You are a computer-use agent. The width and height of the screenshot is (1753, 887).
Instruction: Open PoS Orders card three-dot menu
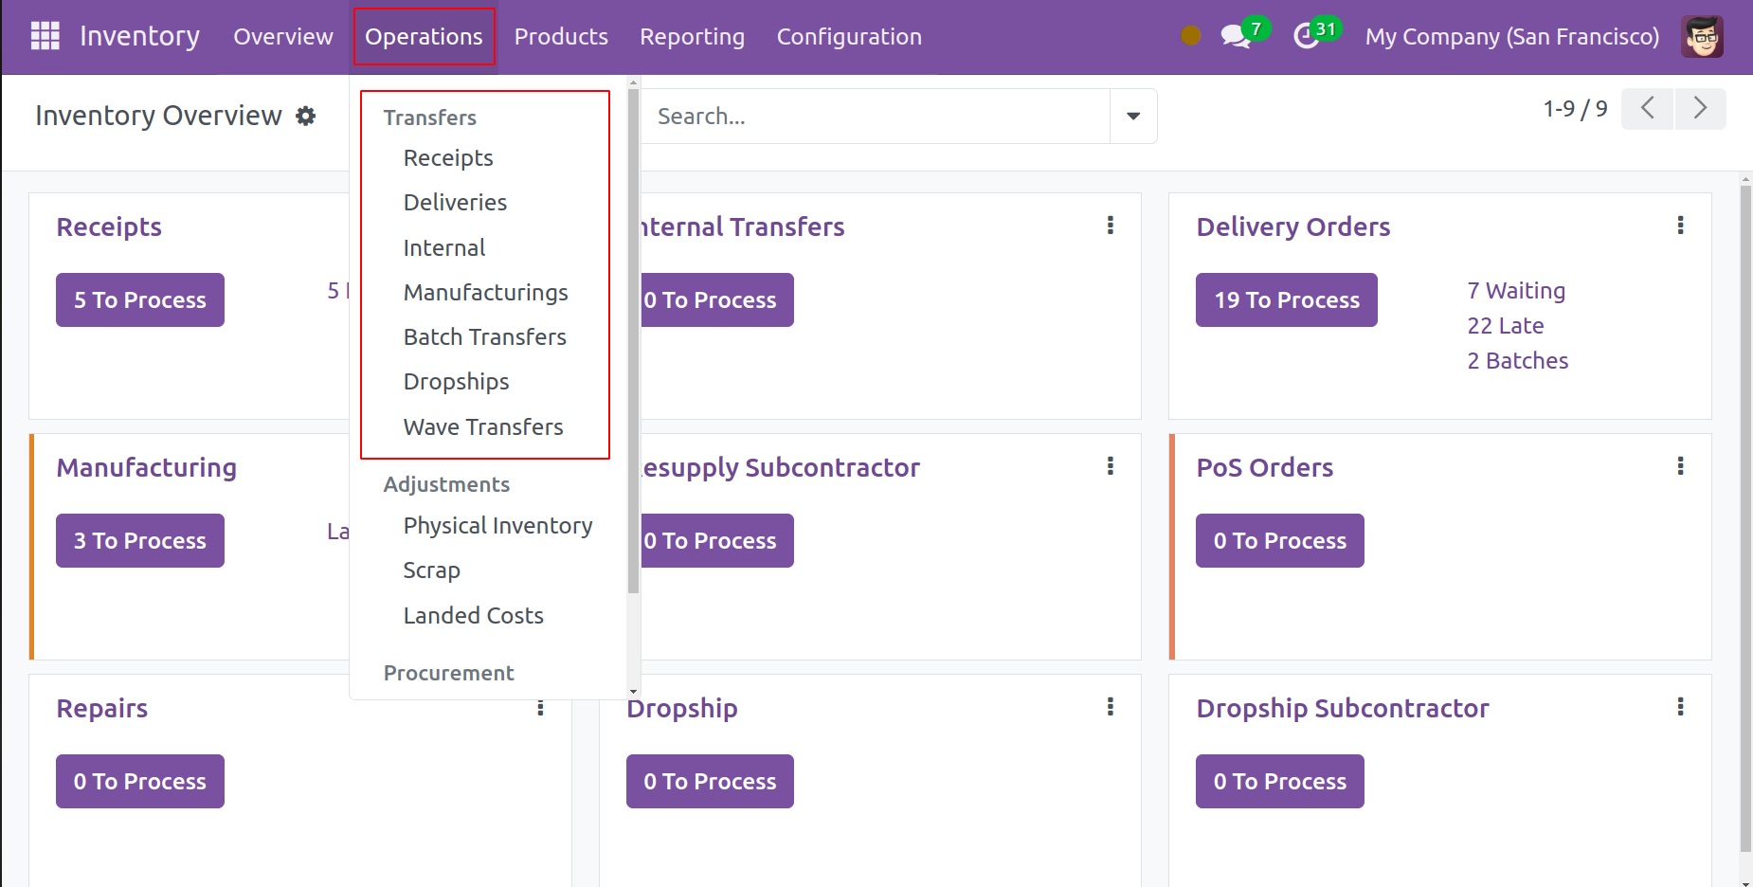point(1680,466)
